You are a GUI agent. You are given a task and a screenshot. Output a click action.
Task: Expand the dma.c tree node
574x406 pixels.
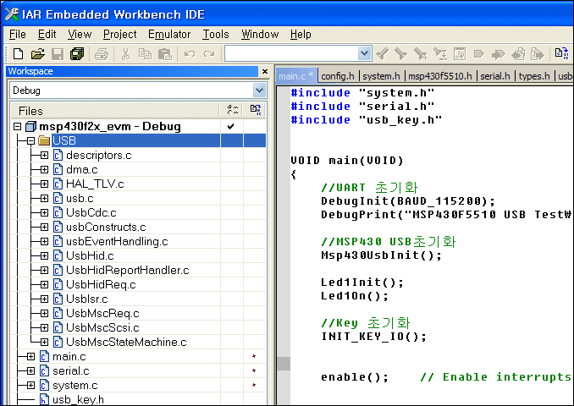pyautogui.click(x=44, y=170)
